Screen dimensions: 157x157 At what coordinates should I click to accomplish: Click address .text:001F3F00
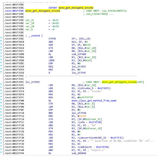14,101
